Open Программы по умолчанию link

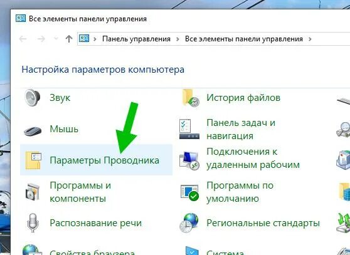pos(240,192)
